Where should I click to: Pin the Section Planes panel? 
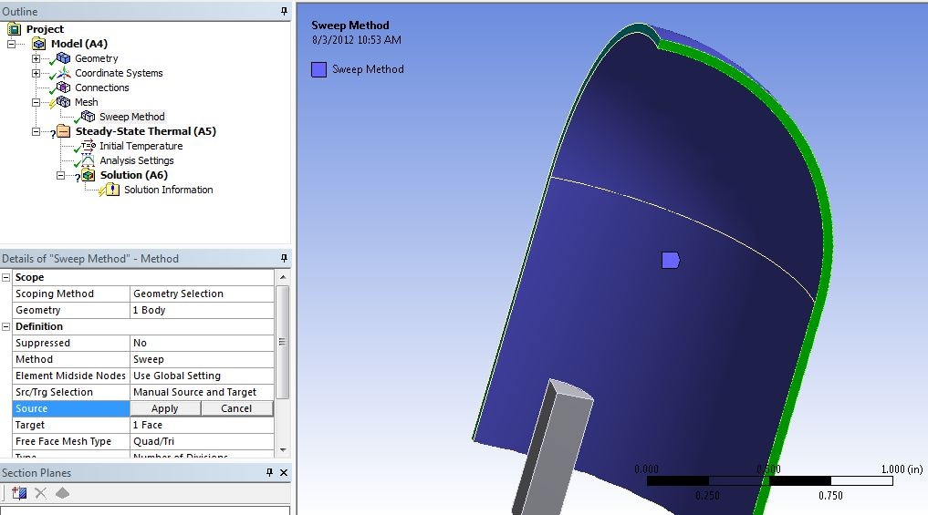(269, 472)
